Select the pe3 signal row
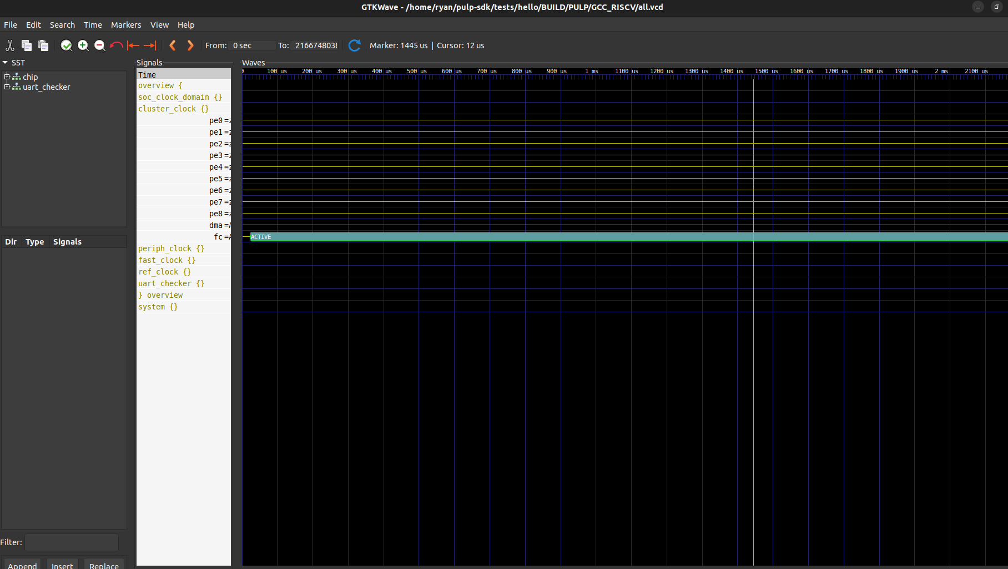This screenshot has width=1008, height=569. [x=184, y=155]
